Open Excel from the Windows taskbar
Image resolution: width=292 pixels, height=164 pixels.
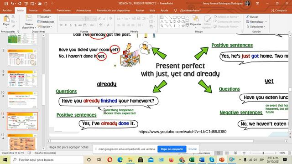click(192, 160)
